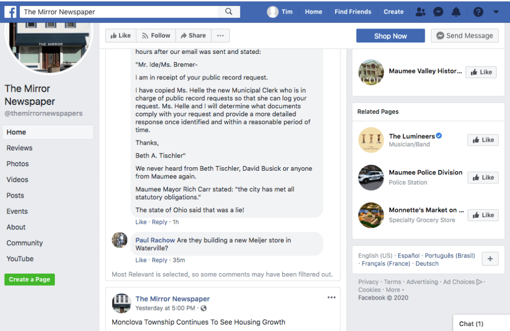Viewport: 510px width, 331px height.
Task: Select Photos in the left sidebar
Action: [17, 164]
